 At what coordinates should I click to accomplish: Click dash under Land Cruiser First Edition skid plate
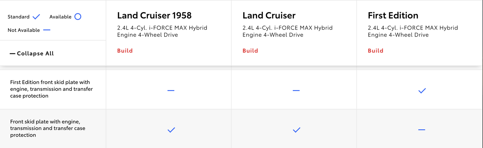click(x=296, y=90)
